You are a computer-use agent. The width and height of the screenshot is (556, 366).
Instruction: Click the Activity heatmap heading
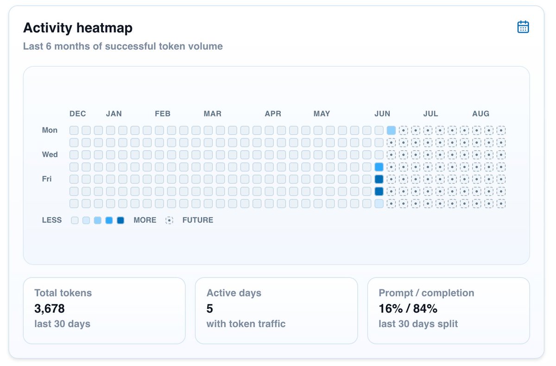point(78,28)
